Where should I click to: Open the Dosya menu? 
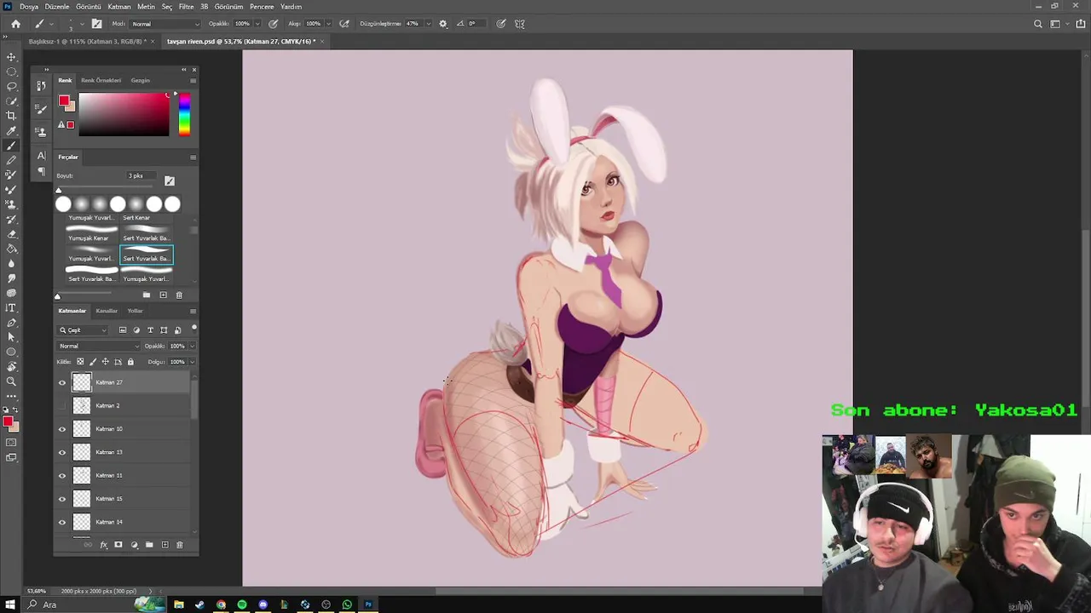[x=28, y=7]
